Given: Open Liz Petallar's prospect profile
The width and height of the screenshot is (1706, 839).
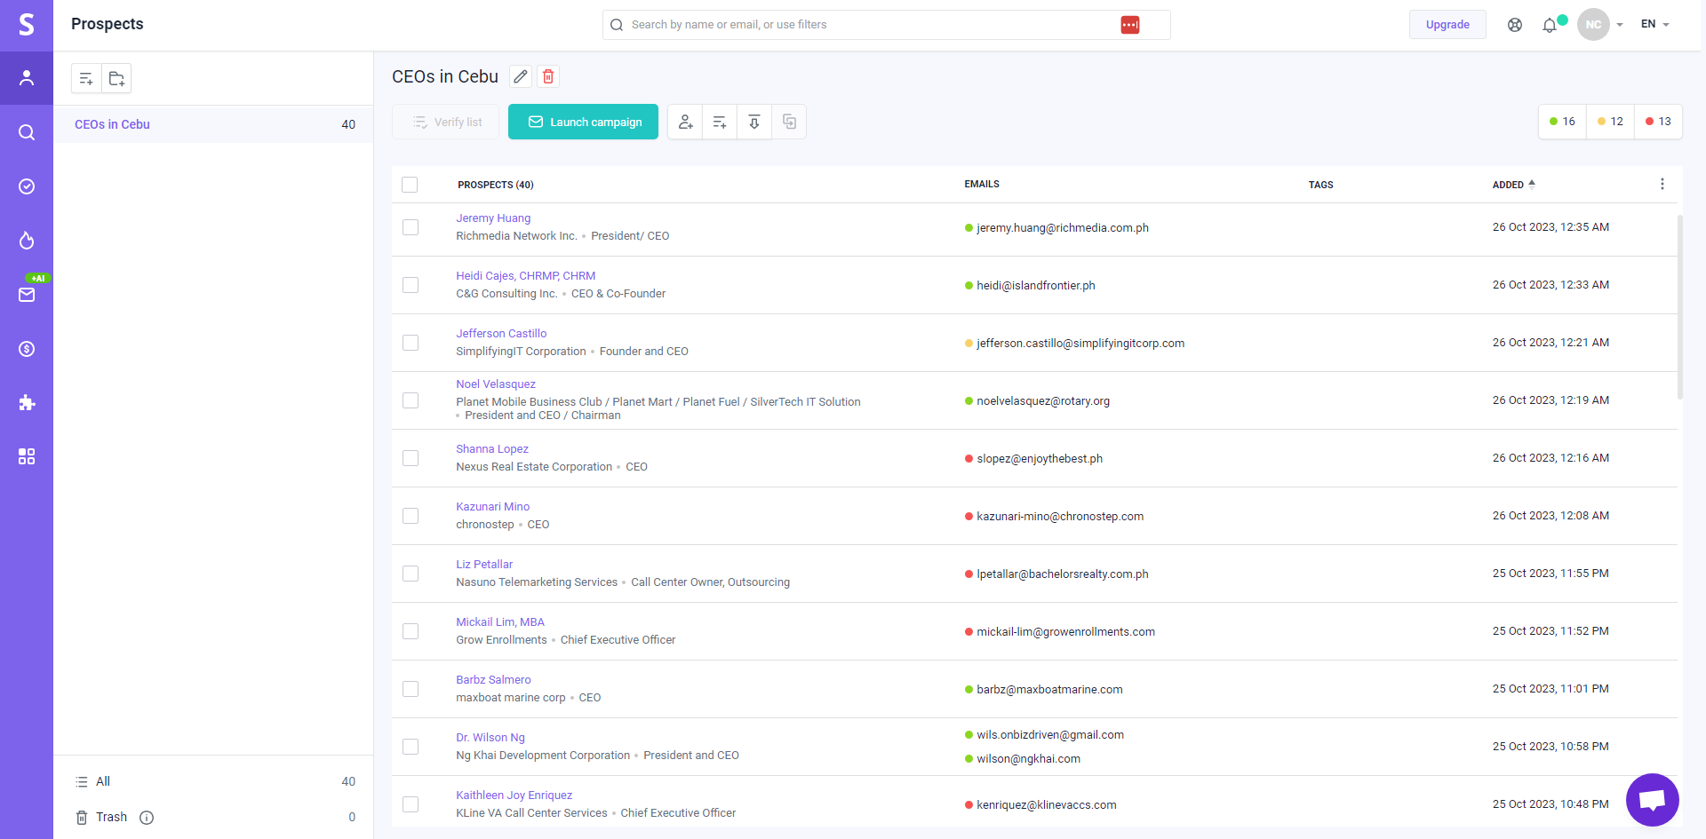Looking at the screenshot, I should click(484, 565).
